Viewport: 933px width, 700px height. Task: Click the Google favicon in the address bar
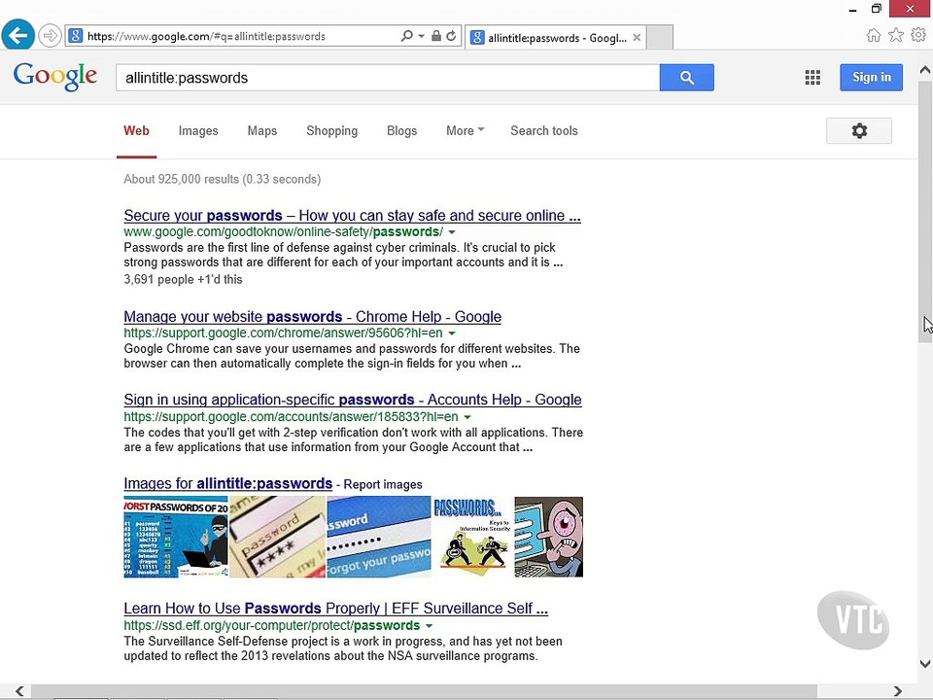(75, 36)
